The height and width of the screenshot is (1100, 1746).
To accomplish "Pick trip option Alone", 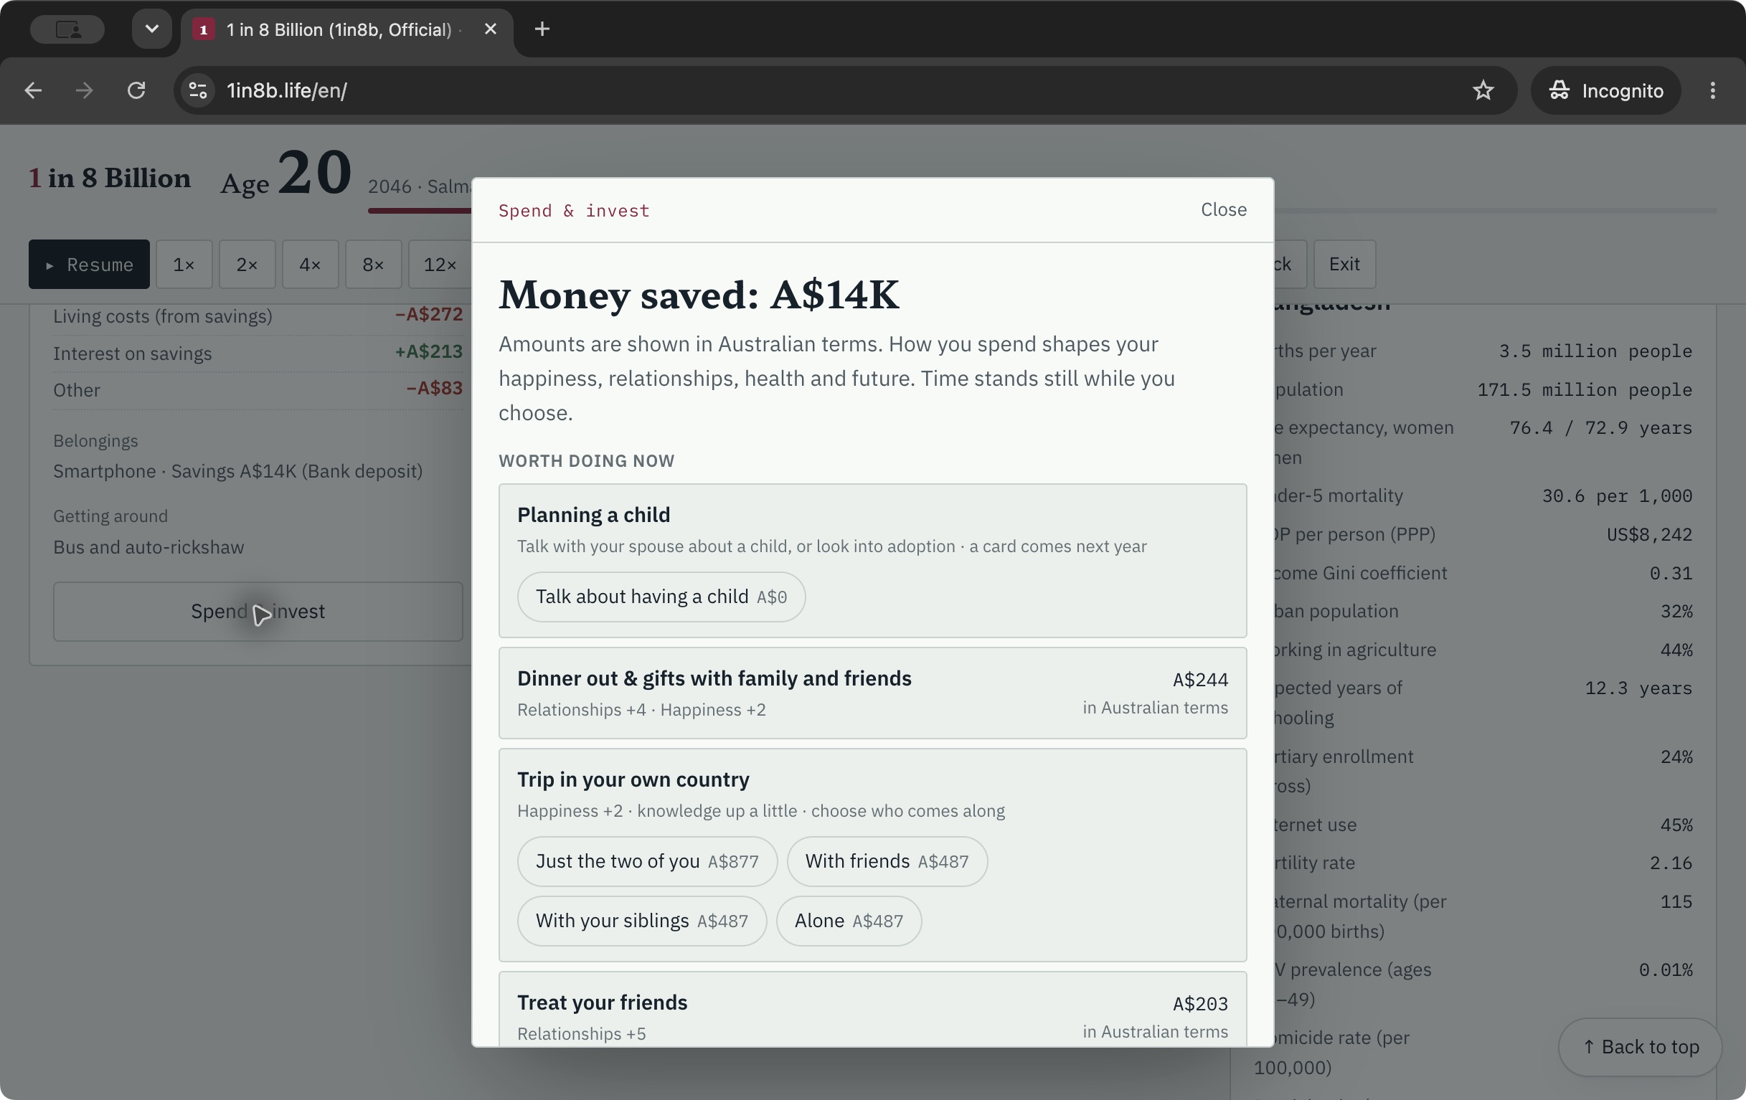I will click(x=849, y=920).
